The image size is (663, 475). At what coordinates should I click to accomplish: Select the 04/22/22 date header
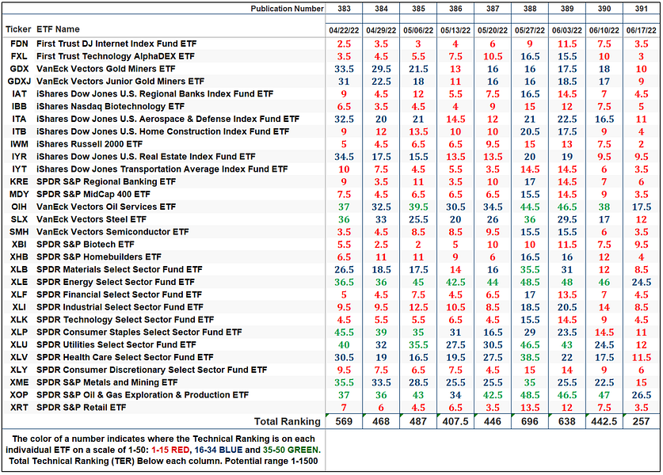(344, 30)
